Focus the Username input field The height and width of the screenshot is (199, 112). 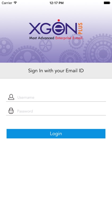click(56, 97)
